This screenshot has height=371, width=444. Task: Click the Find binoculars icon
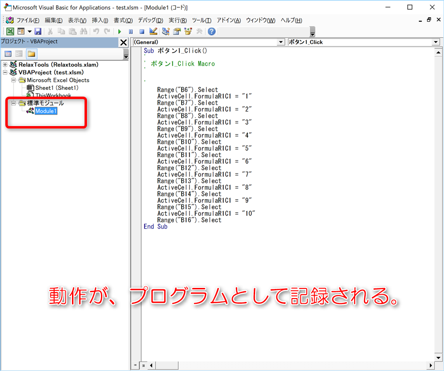coord(84,31)
